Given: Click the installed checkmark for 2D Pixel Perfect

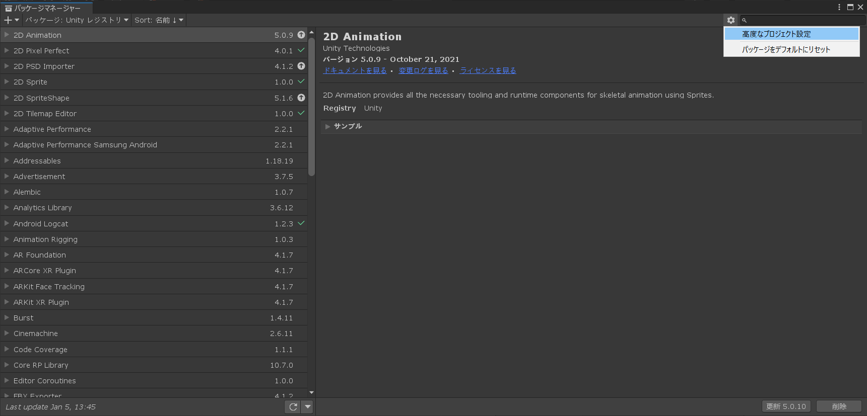Looking at the screenshot, I should 301,50.
